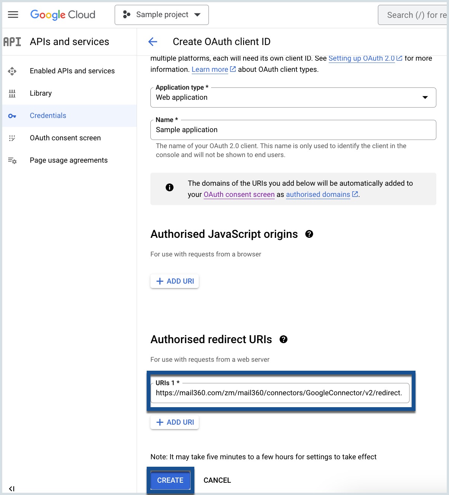Open the Application type dropdown
449x495 pixels.
pos(424,97)
